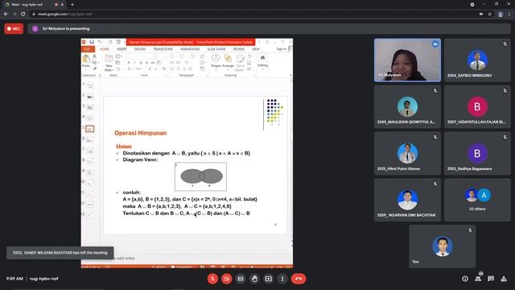Cut selection with scissors icon
This screenshot has height=290, width=515.
(x=95, y=56)
